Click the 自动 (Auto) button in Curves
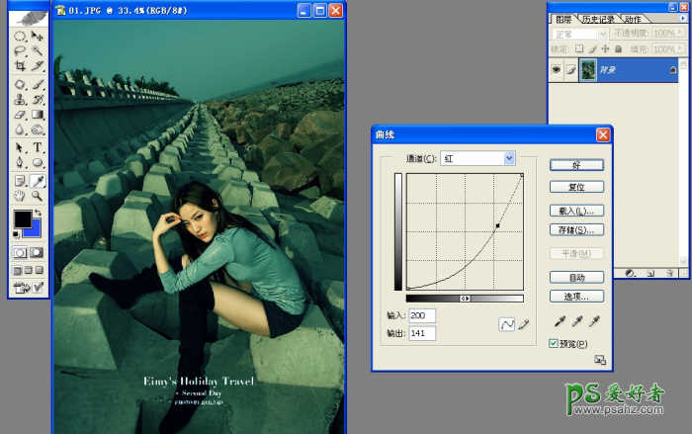 (576, 278)
